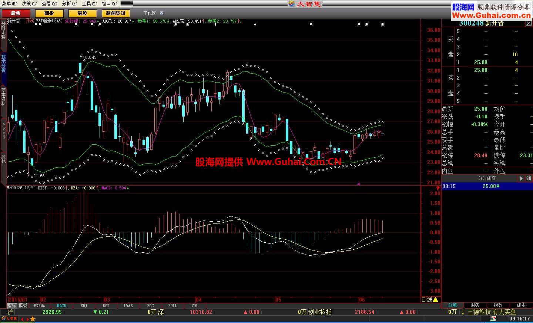Open the 指数 index tab
This screenshot has height=323, width=533.
[x=498, y=305]
